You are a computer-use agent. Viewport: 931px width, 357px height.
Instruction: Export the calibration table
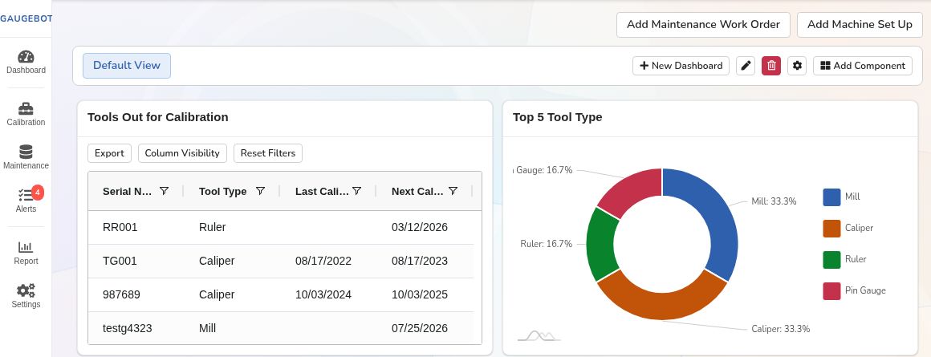pos(109,153)
